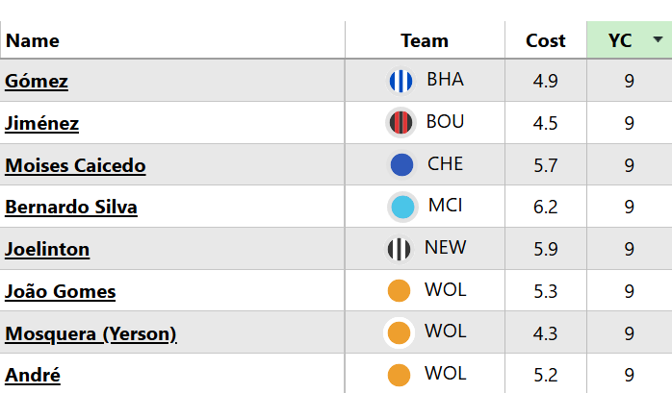Open Joelinton player link
Viewport: 672px width, 393px height.
(x=47, y=249)
